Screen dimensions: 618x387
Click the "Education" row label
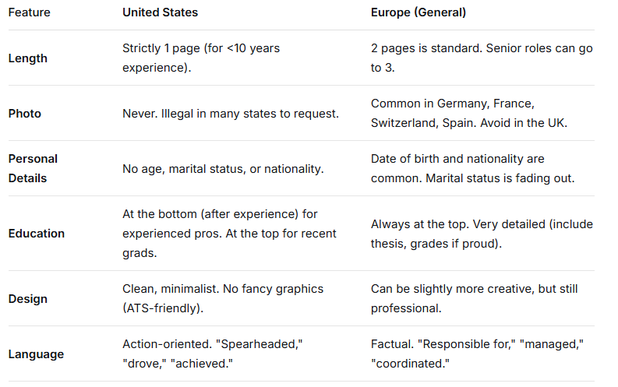(x=36, y=234)
